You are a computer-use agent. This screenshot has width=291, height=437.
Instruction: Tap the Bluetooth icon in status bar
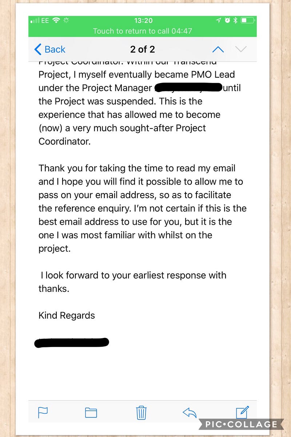(235, 20)
